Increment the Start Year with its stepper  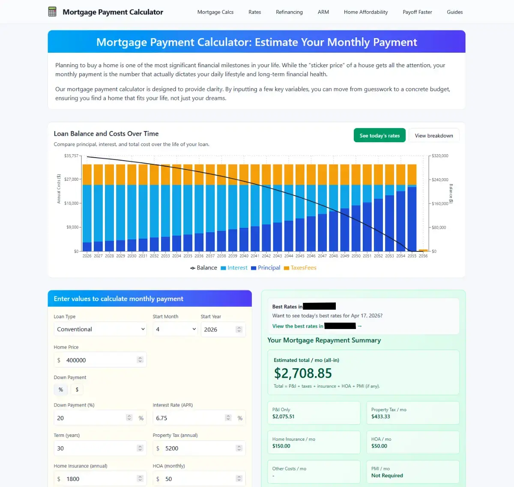coord(239,327)
